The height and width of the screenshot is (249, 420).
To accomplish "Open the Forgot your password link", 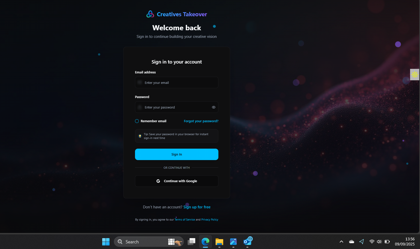I will click(x=201, y=121).
